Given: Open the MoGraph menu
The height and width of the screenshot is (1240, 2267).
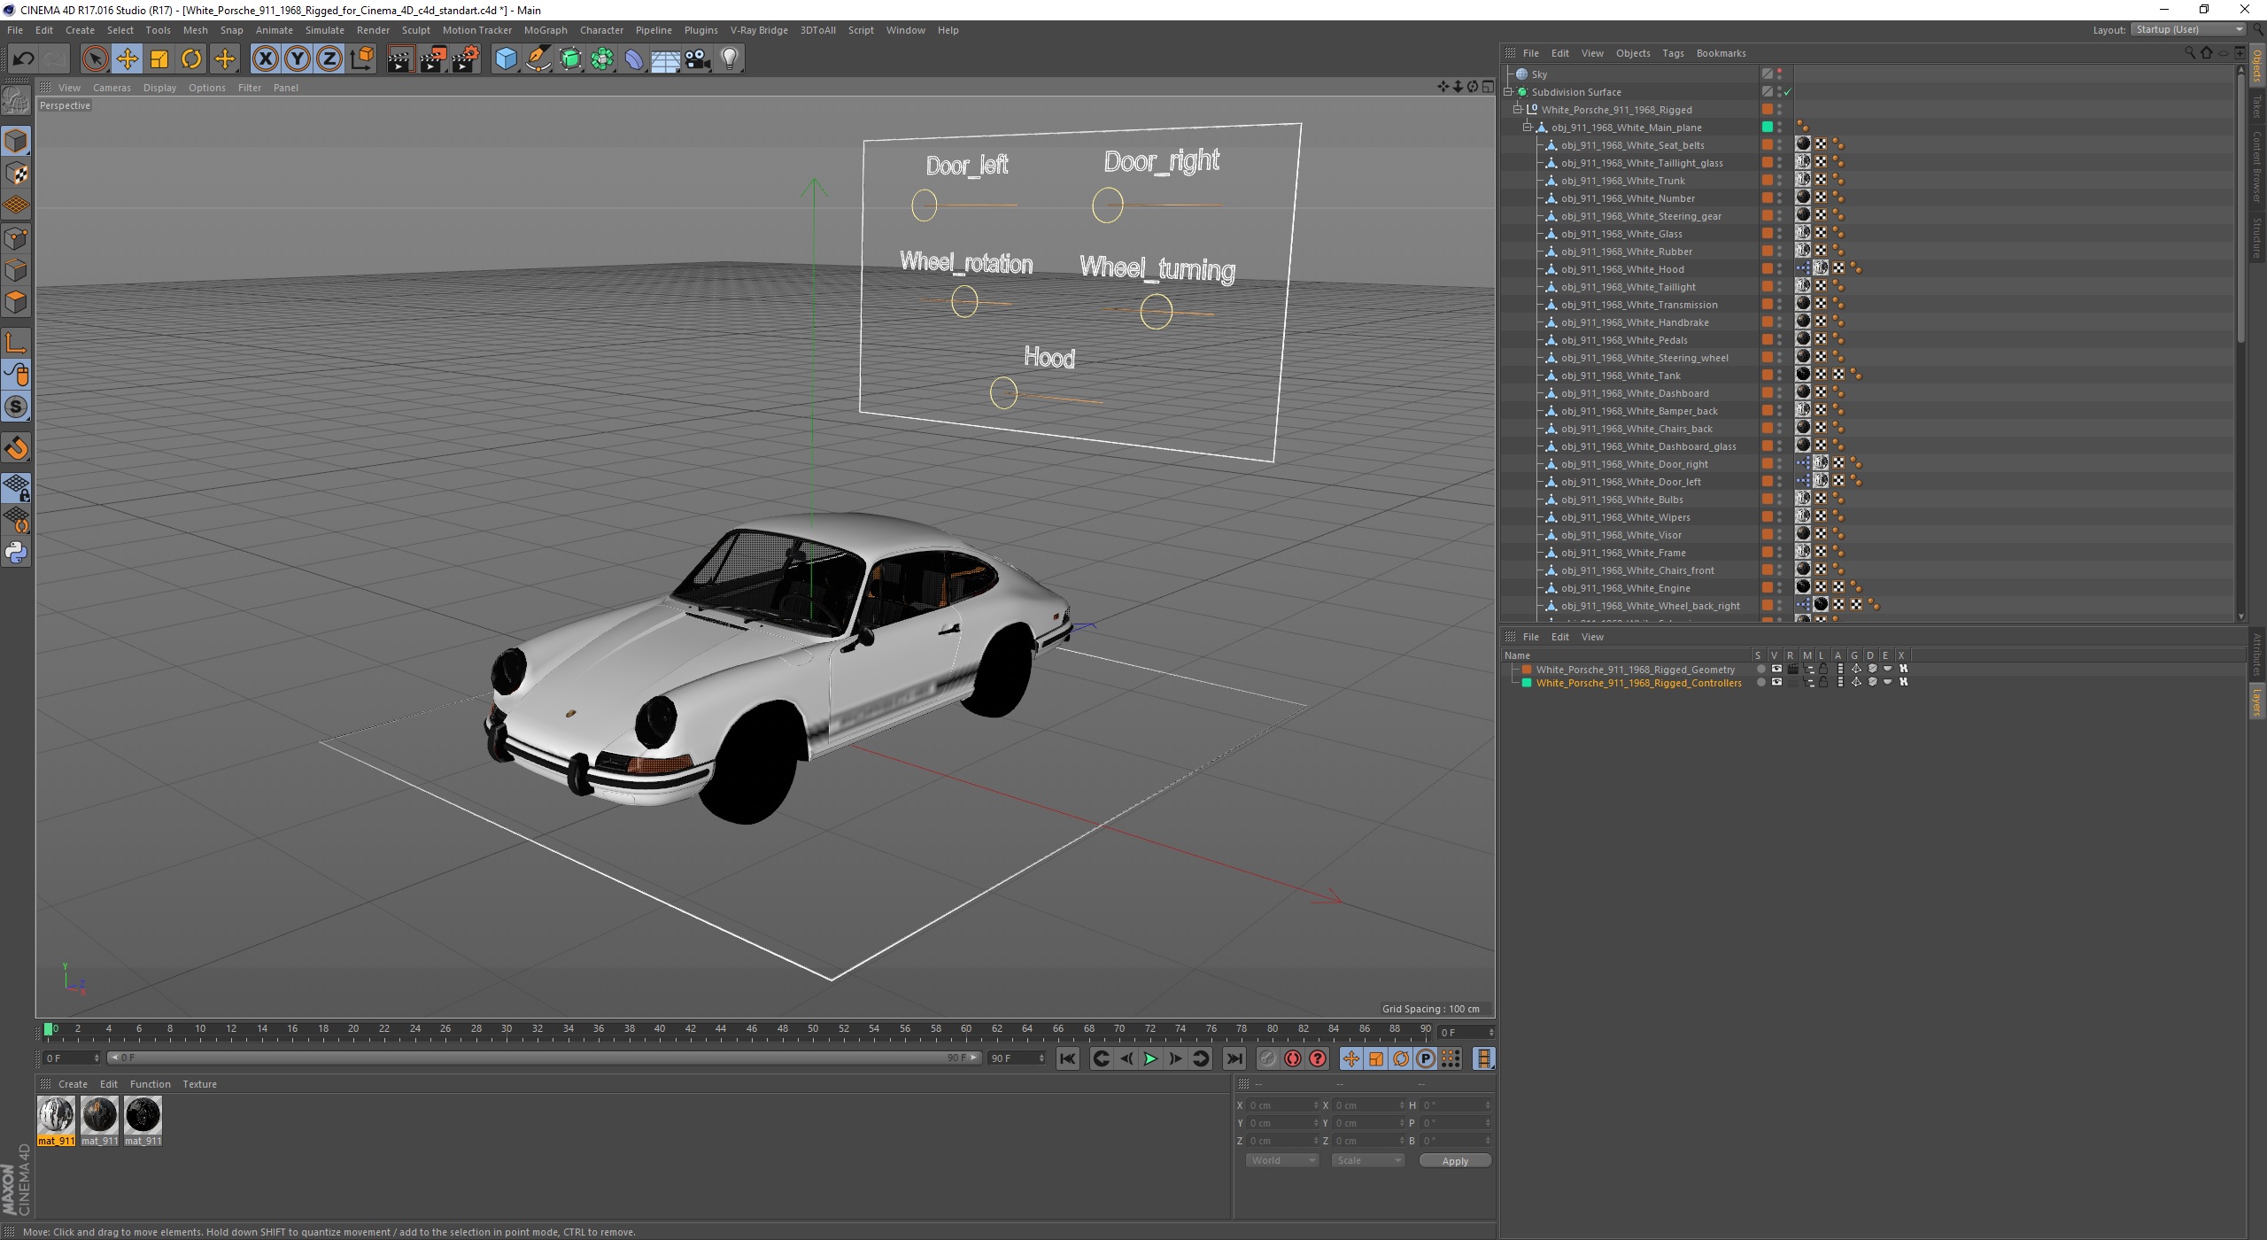Looking at the screenshot, I should tap(545, 30).
